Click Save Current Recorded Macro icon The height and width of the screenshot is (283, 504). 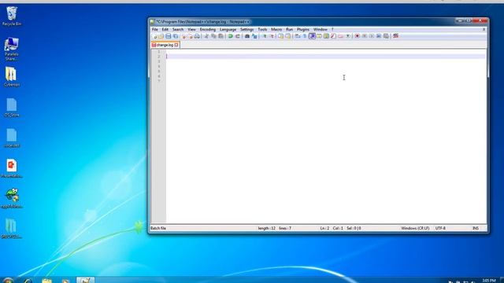click(x=386, y=36)
